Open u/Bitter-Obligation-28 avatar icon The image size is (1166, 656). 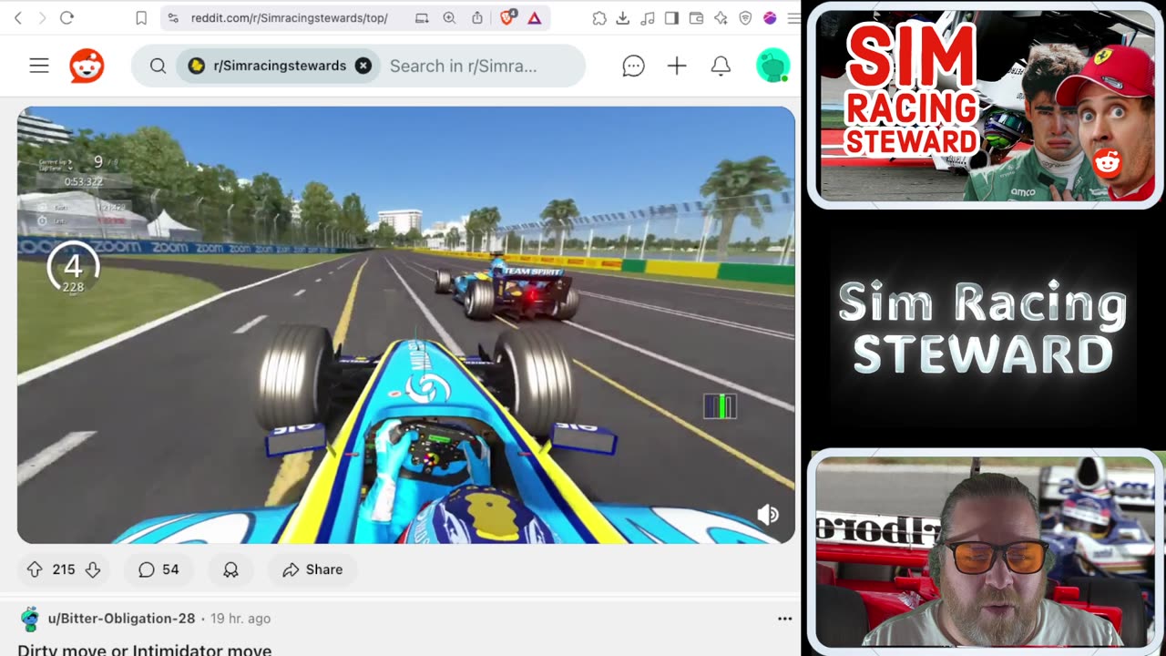tap(30, 620)
